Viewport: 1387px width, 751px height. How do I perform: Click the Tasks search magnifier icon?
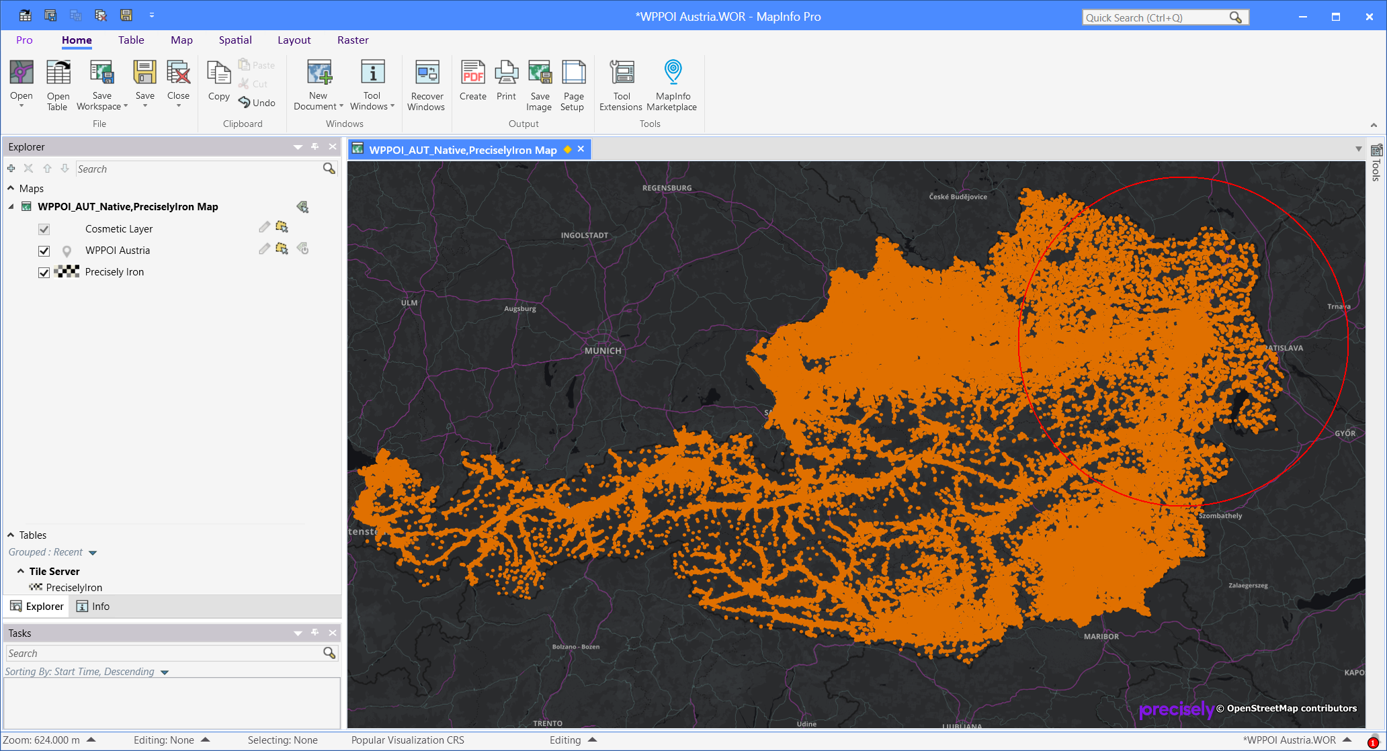329,653
